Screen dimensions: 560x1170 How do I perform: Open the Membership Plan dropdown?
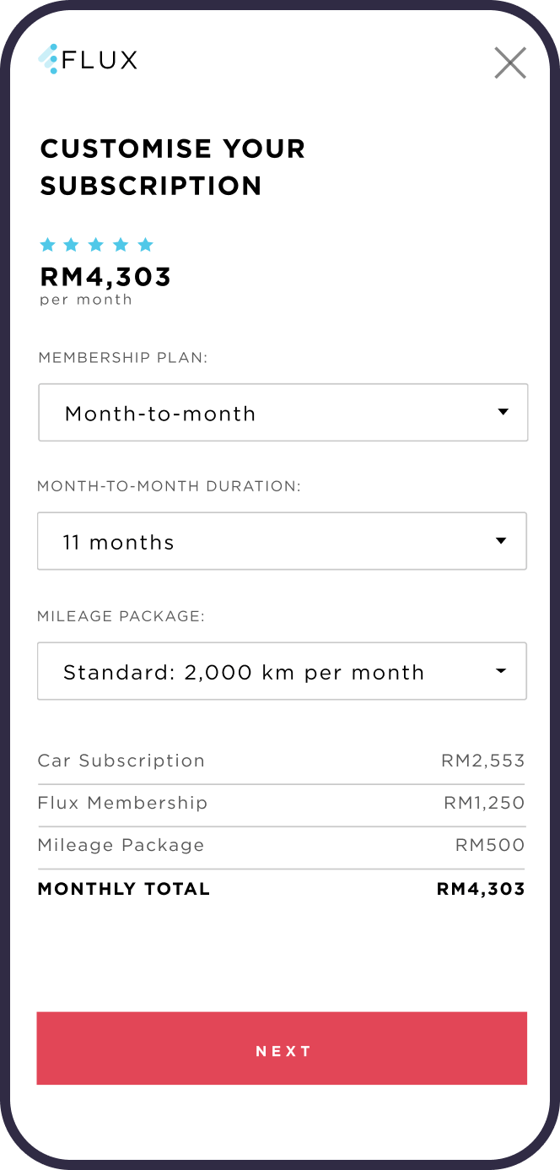pyautogui.click(x=283, y=412)
